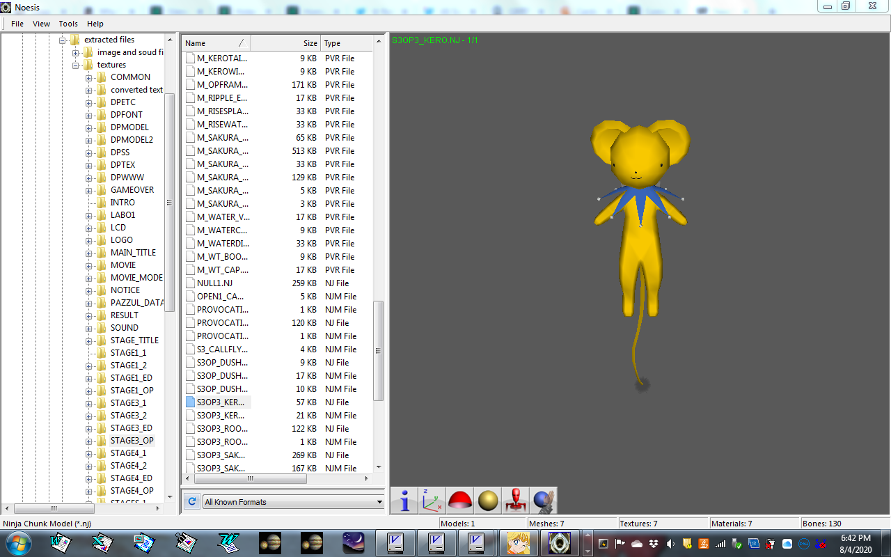Viewport: 891px width, 557px height.
Task: Click the gold sphere material icon
Action: pos(487,501)
